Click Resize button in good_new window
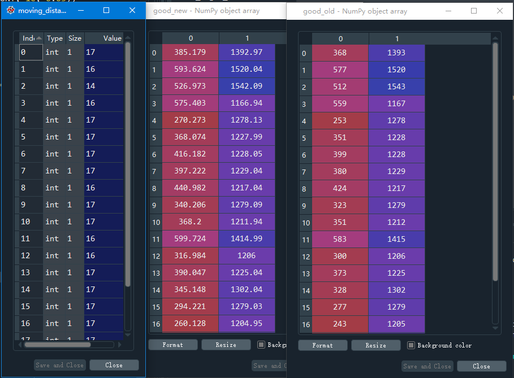The height and width of the screenshot is (378, 514). tap(226, 345)
